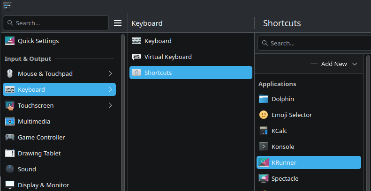Click the Spectacle screenshot icon
Screen dimensions: 371x191
point(264,178)
